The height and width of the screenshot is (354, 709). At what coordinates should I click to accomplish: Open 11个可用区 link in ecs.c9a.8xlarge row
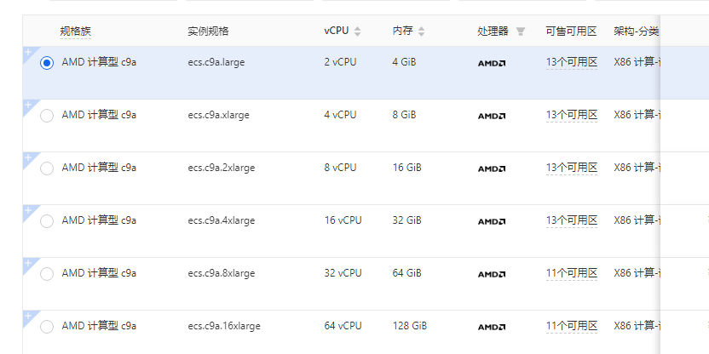pyautogui.click(x=572, y=273)
